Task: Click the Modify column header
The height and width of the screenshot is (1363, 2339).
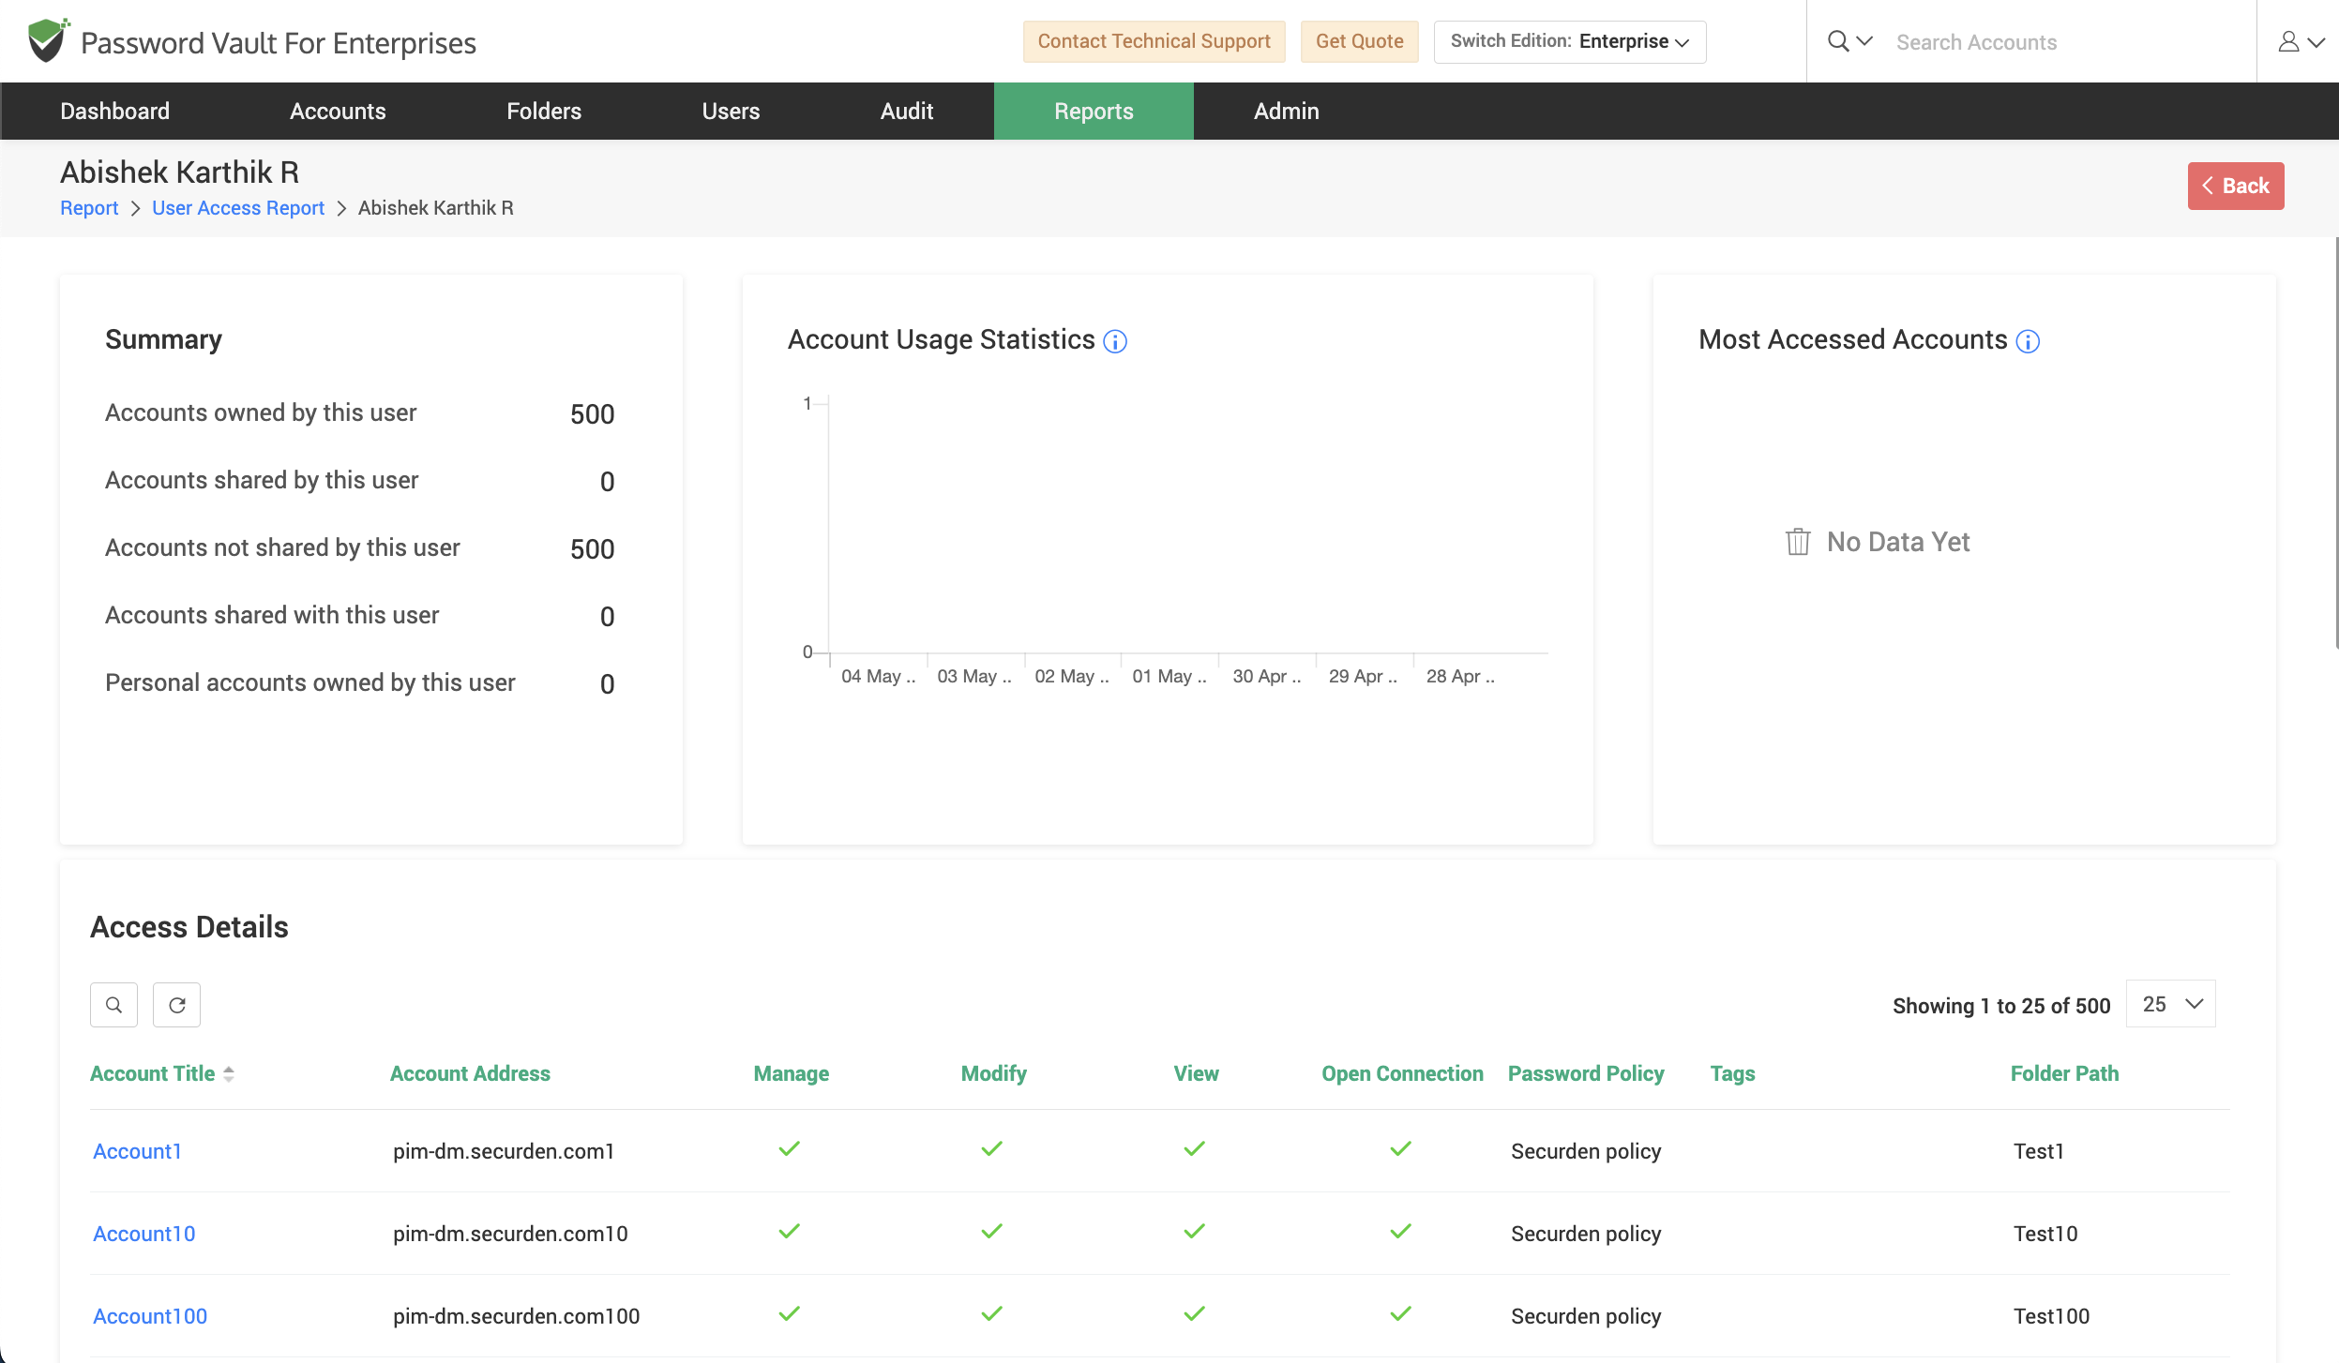Action: [x=994, y=1073]
